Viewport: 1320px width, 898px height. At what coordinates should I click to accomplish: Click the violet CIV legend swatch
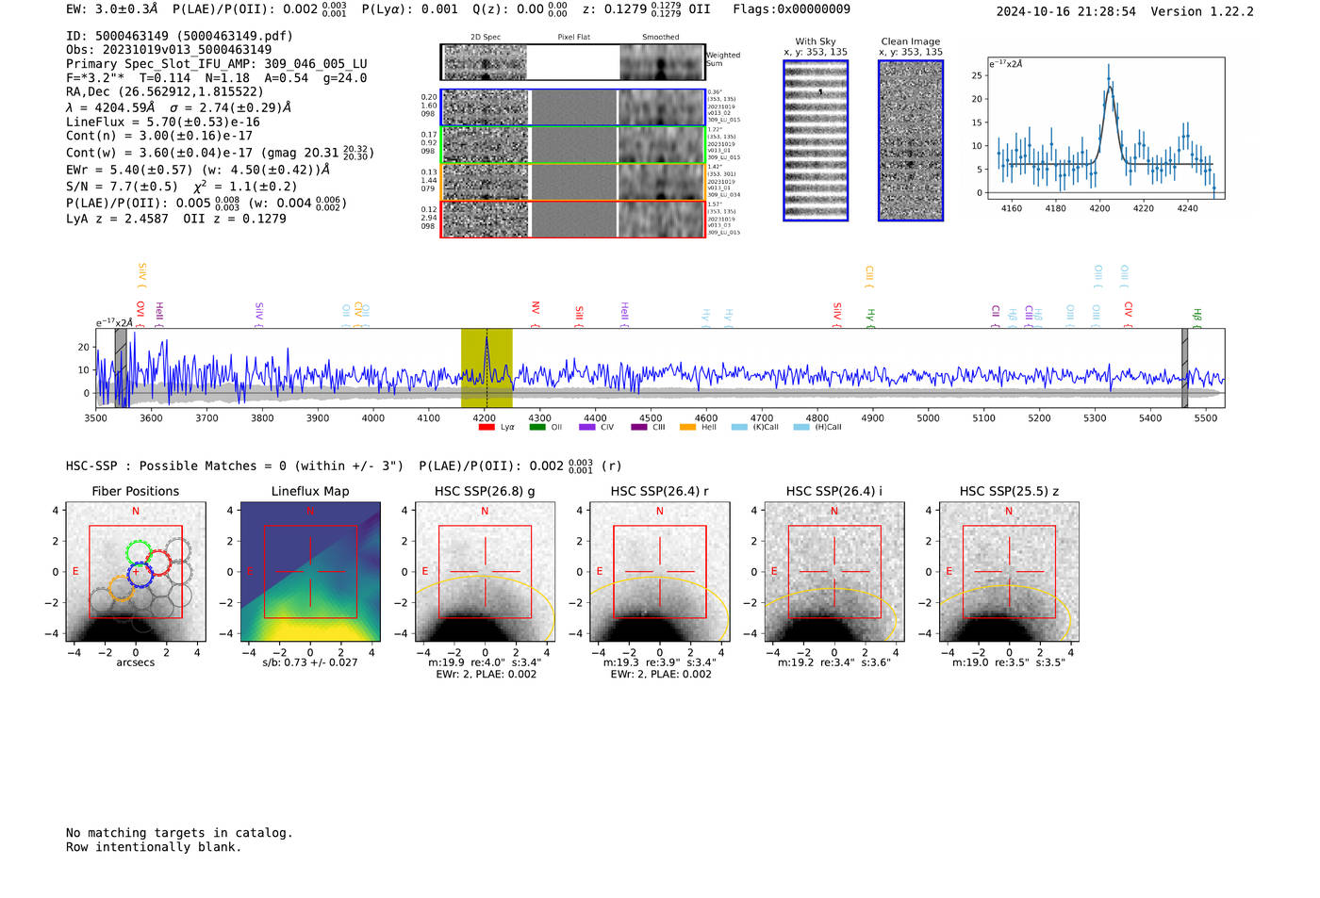[x=587, y=427]
